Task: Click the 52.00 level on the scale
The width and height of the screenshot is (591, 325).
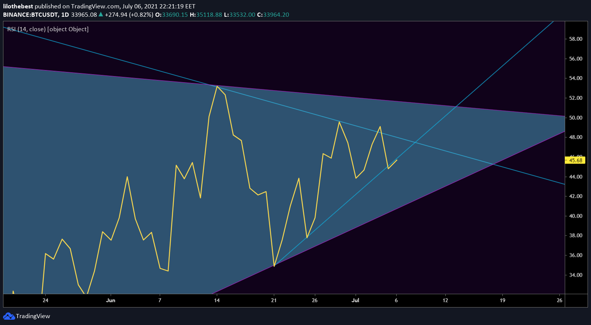Action: coord(576,98)
